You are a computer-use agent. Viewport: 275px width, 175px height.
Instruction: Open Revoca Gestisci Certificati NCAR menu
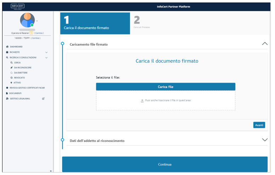pyautogui.click(x=27, y=87)
